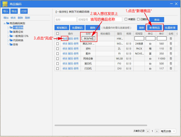Click 赋码 link in 资料 row
This screenshot has height=137, width=181.
(70, 49)
